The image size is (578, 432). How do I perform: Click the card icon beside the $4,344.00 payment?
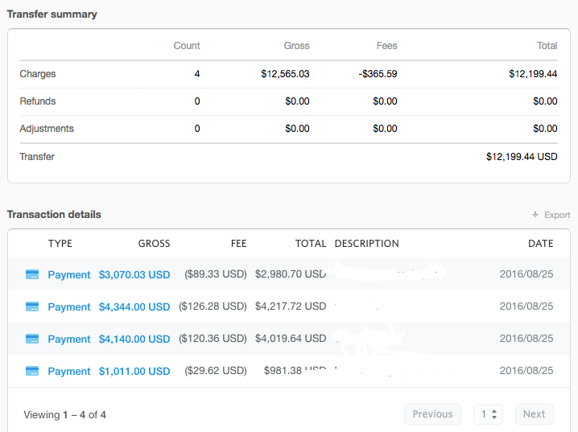click(x=32, y=307)
